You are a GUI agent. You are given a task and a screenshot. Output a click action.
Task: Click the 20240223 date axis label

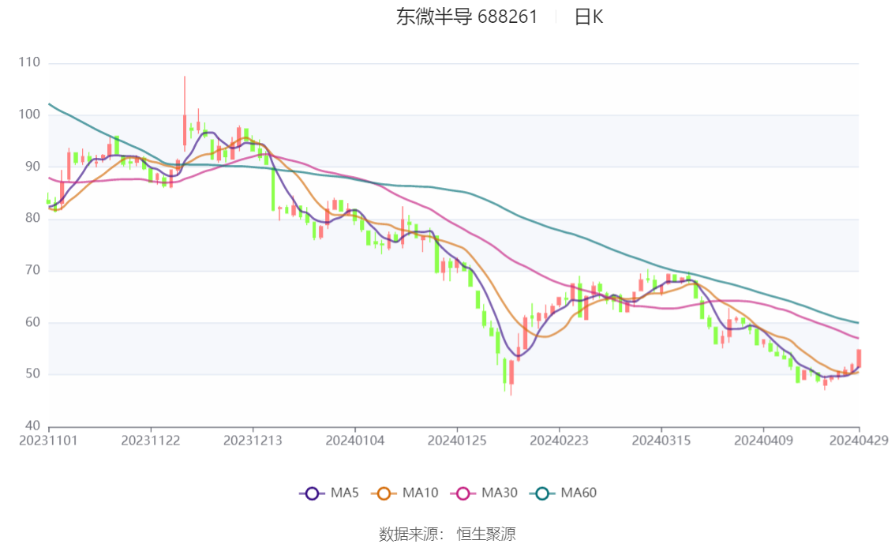(559, 441)
